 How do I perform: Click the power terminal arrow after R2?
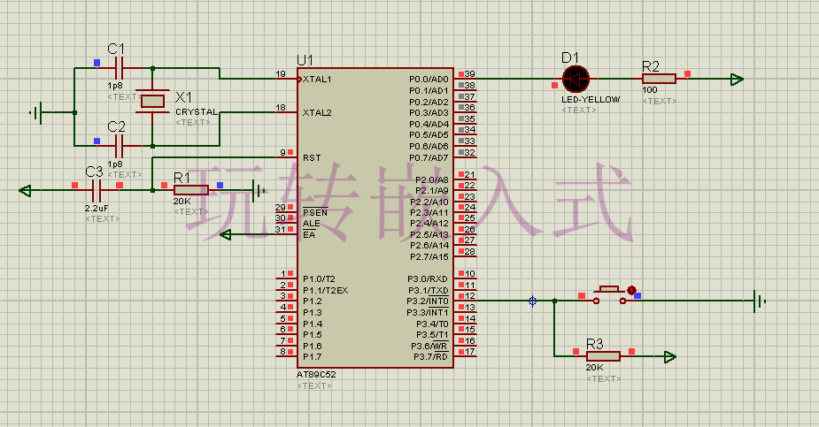[737, 80]
